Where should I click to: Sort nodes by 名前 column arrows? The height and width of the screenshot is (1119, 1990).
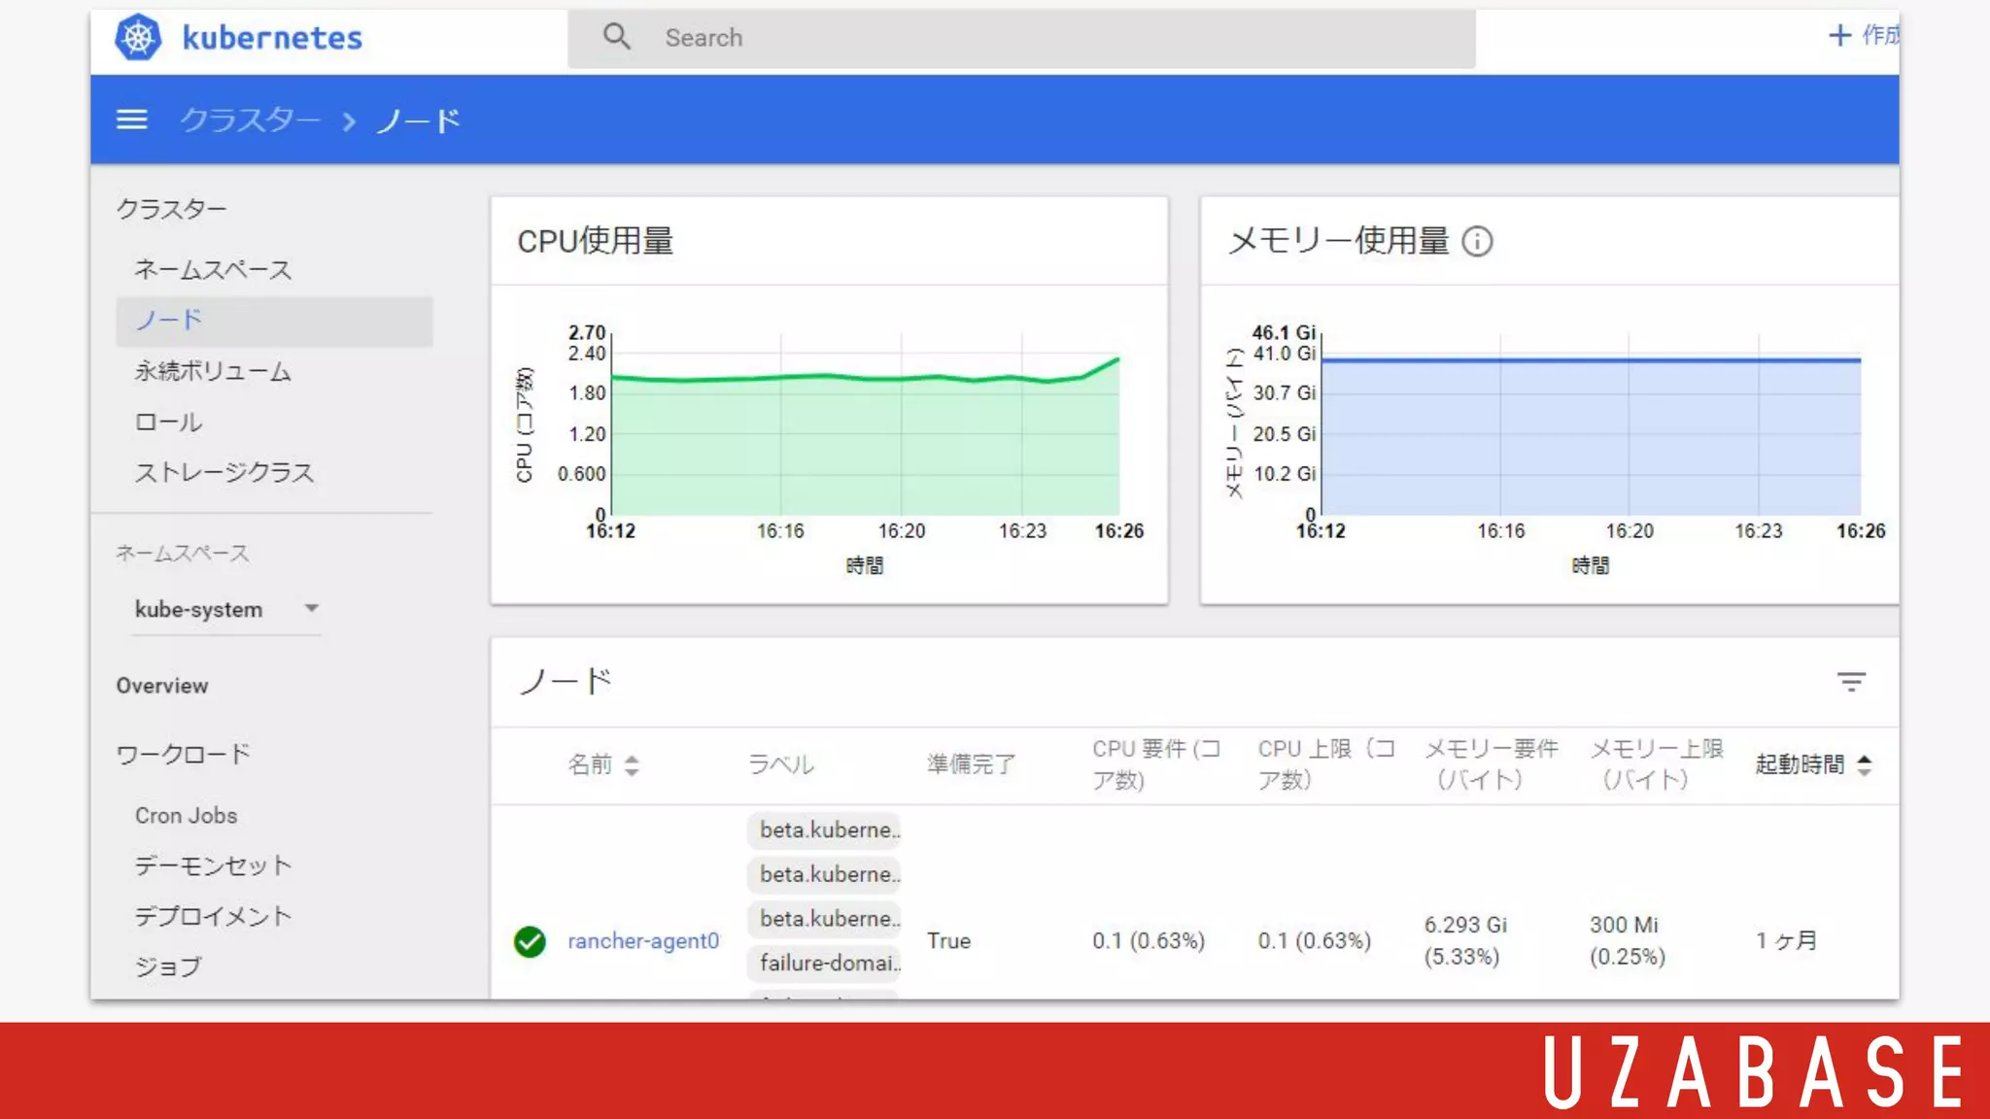click(632, 765)
